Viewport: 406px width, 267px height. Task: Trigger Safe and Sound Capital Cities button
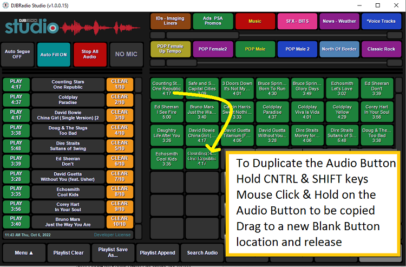(202, 89)
